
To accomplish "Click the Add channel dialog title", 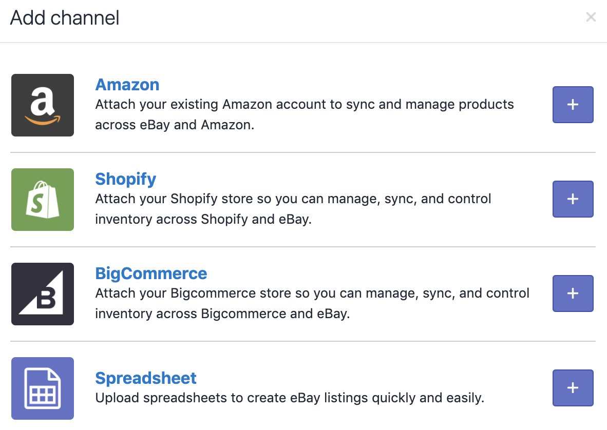I will tap(65, 18).
